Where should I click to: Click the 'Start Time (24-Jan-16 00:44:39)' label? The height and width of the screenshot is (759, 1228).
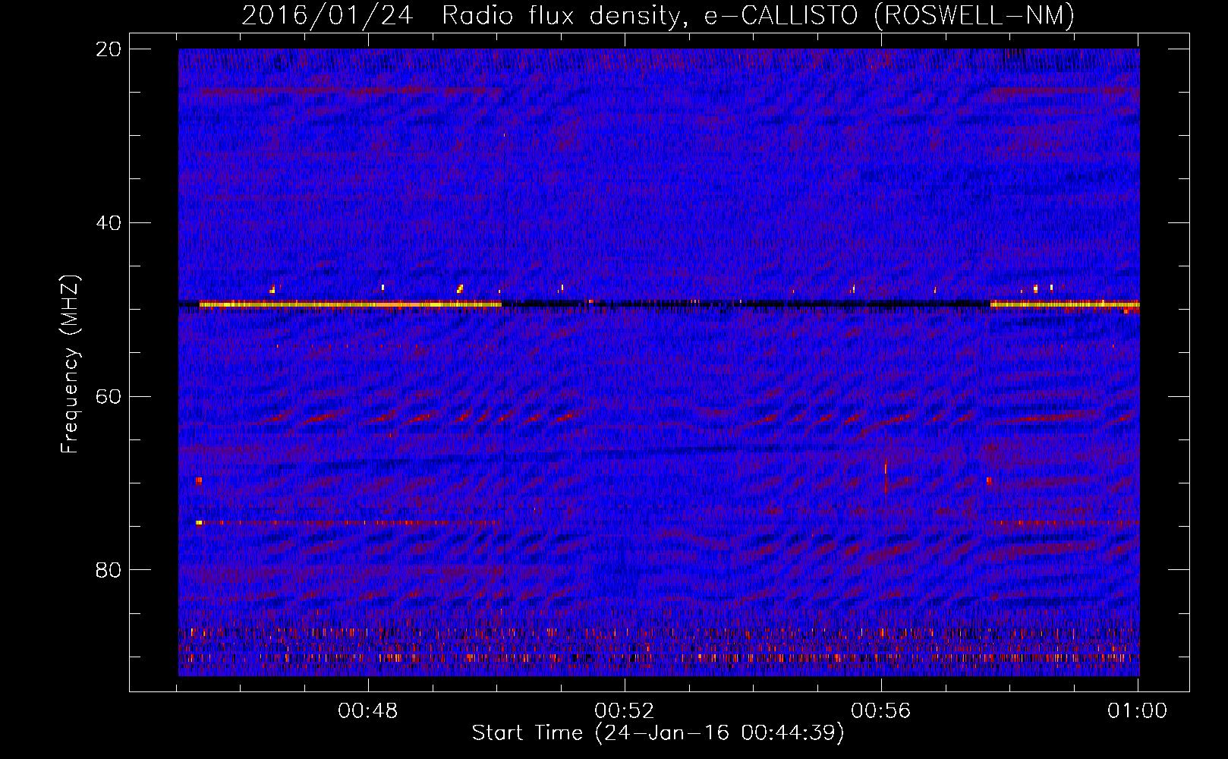(658, 733)
